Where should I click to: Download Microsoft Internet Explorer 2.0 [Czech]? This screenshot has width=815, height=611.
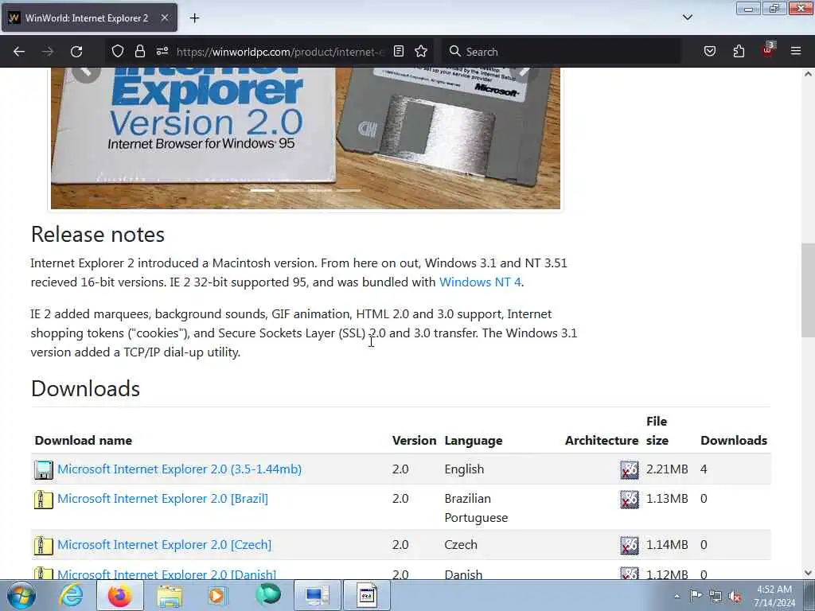[x=164, y=545]
